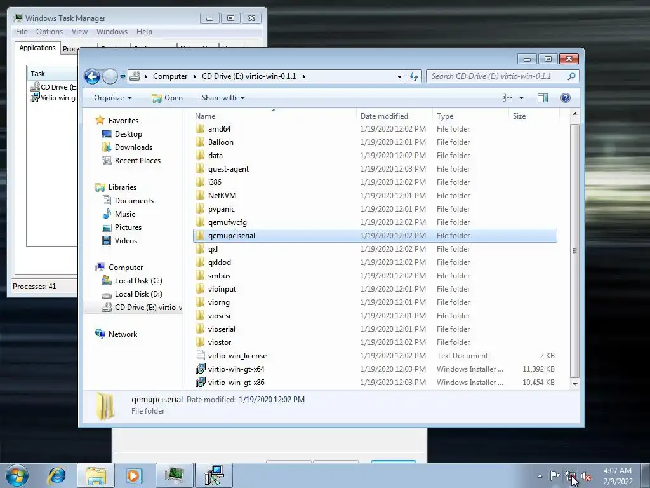Viewport: 650px width, 488px height.
Task: Switch to Applications tab in Task Manager
Action: tap(37, 48)
